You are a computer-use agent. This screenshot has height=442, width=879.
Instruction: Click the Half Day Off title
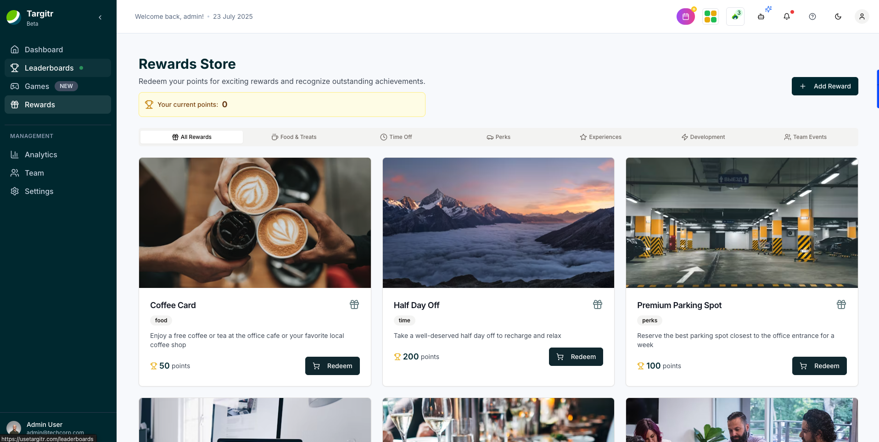[x=416, y=305]
